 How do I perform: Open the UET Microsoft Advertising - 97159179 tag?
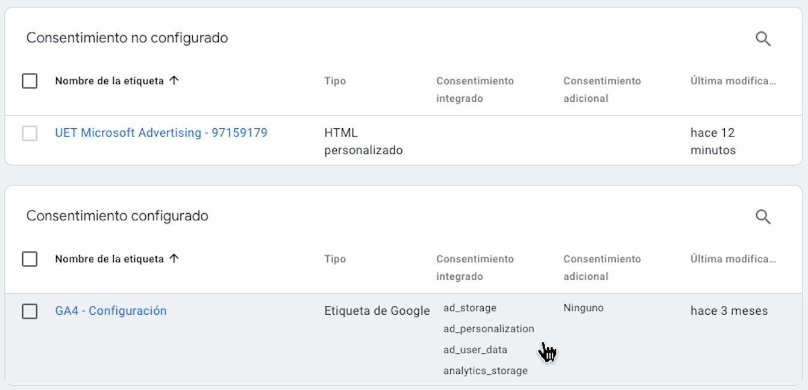161,133
